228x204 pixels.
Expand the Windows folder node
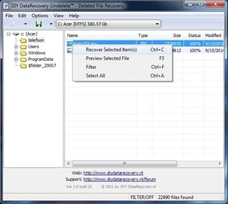16,53
